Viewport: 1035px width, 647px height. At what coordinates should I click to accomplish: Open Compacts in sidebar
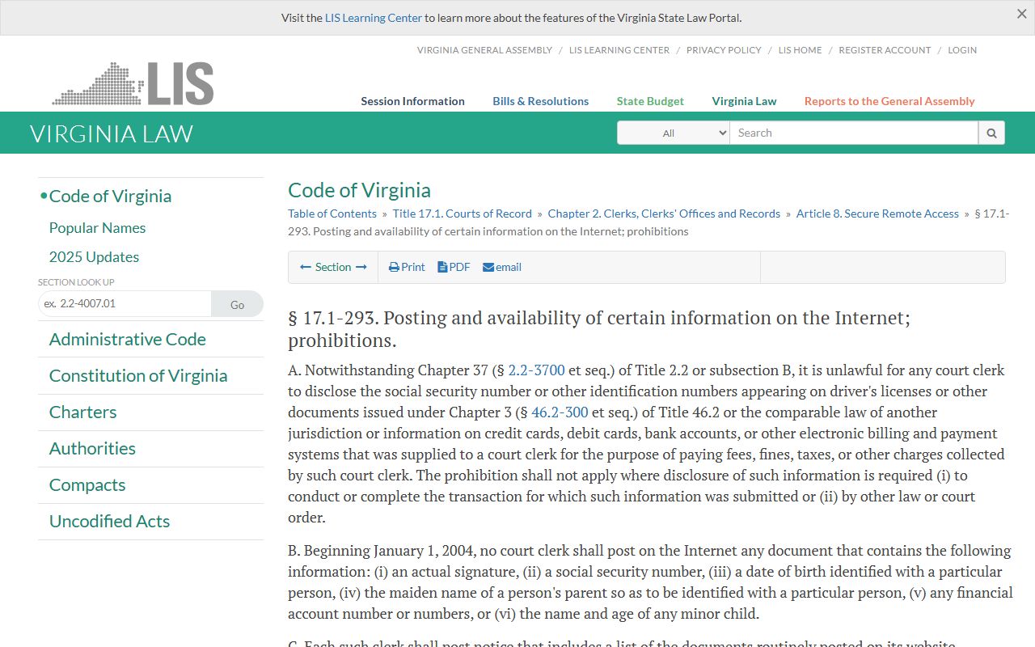tap(87, 485)
